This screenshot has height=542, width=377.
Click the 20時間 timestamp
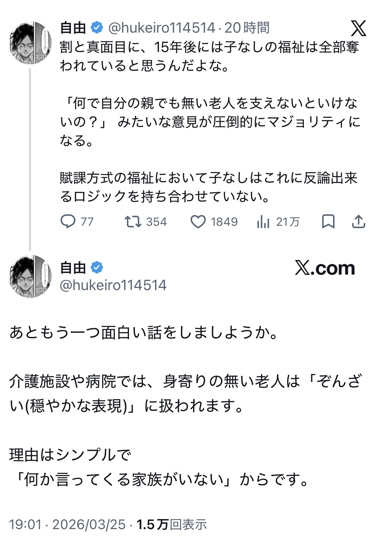(x=247, y=28)
